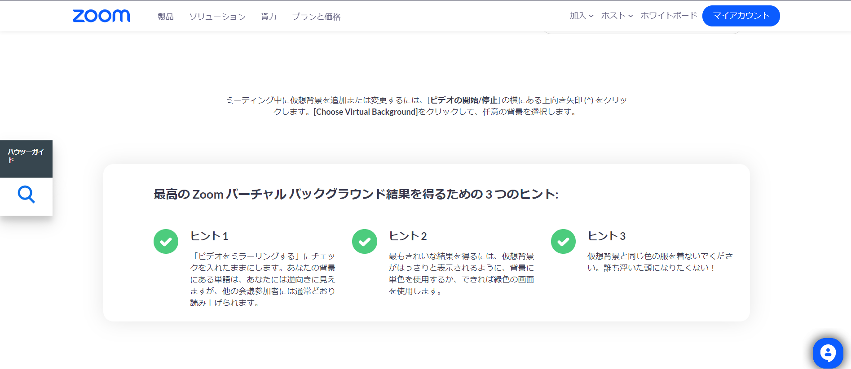
Task: Click the 3つのヒント section title
Action: [356, 194]
